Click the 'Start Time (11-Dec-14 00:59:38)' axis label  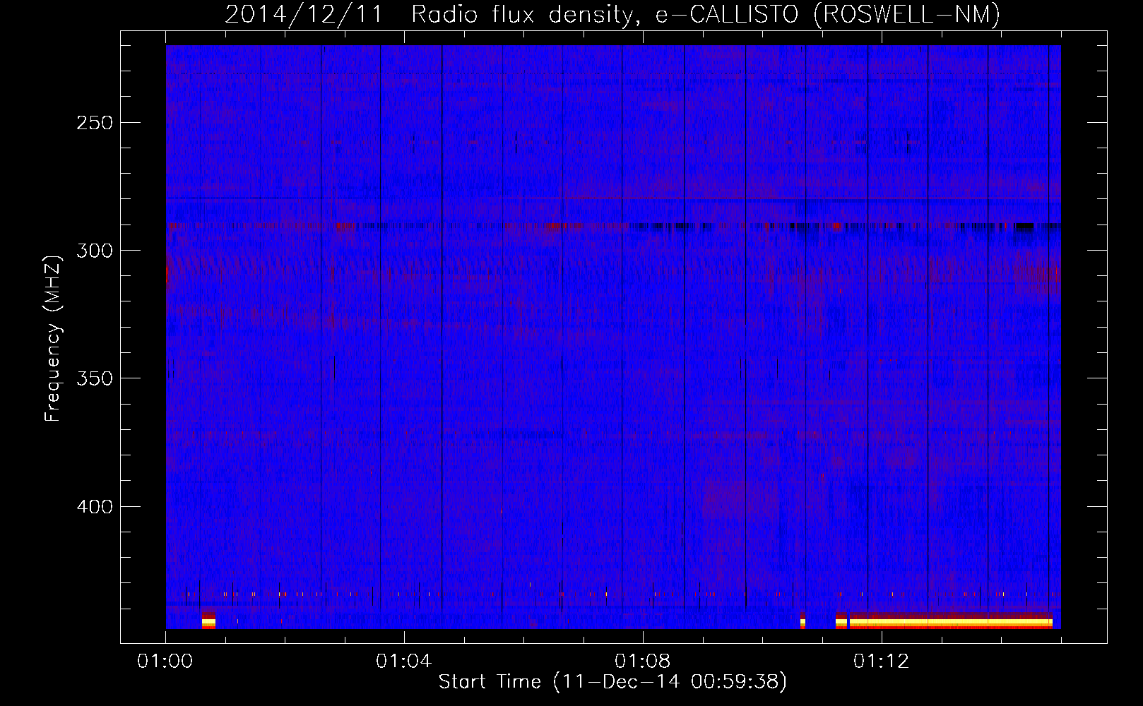[612, 681]
